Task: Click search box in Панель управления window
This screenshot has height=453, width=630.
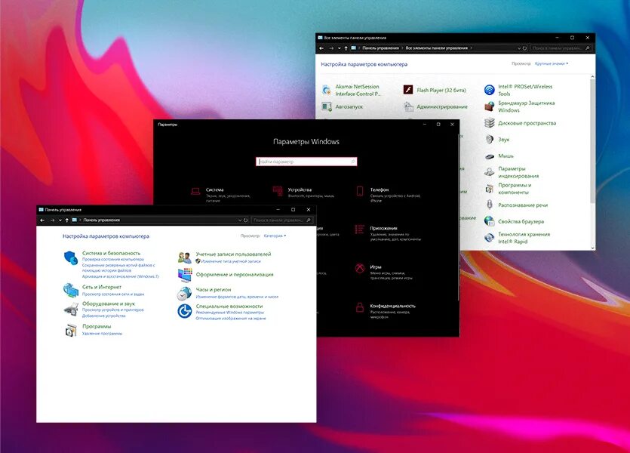Action: pos(282,220)
